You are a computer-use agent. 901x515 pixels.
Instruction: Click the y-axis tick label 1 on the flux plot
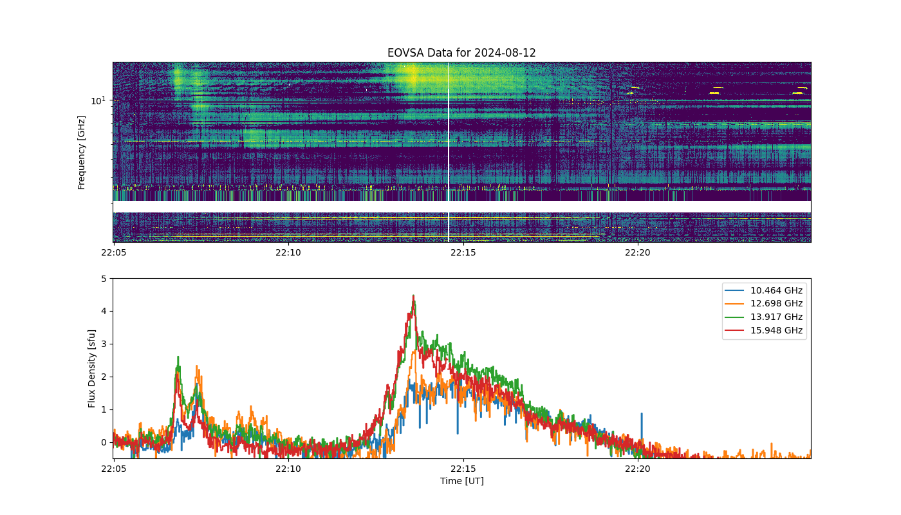pos(104,410)
